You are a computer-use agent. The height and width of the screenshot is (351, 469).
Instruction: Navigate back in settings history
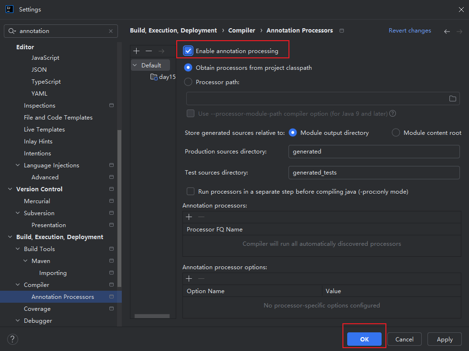pyautogui.click(x=447, y=32)
